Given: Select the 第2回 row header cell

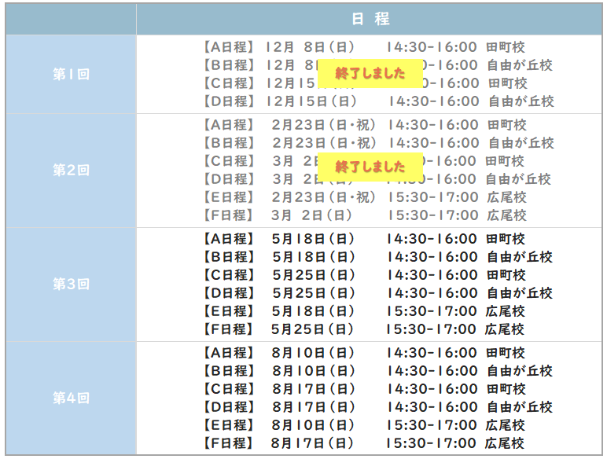Looking at the screenshot, I should (x=71, y=170).
